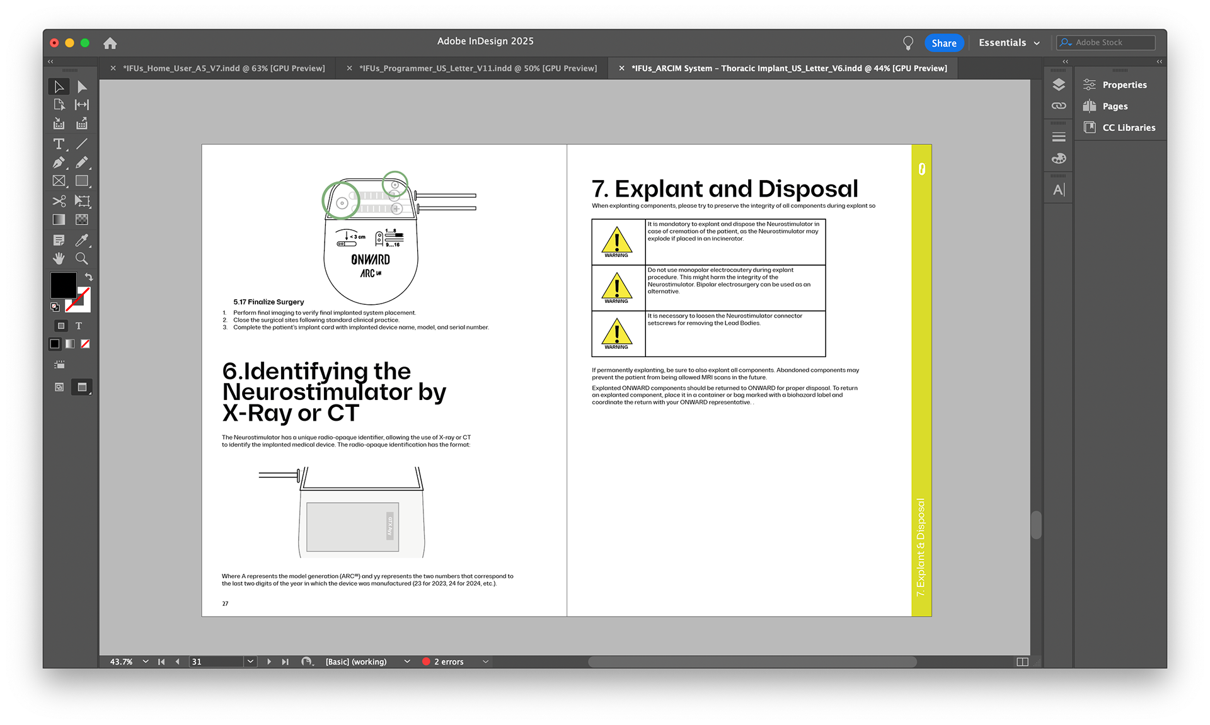Click the lightbulb Discover icon
Viewport: 1210px width, 725px height.
click(907, 43)
